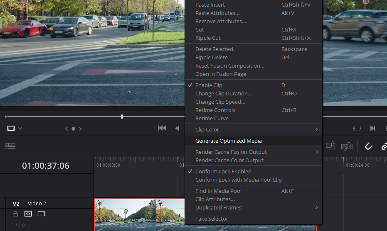Select Generate Optimized Media
387x231 pixels.
pyautogui.click(x=229, y=141)
